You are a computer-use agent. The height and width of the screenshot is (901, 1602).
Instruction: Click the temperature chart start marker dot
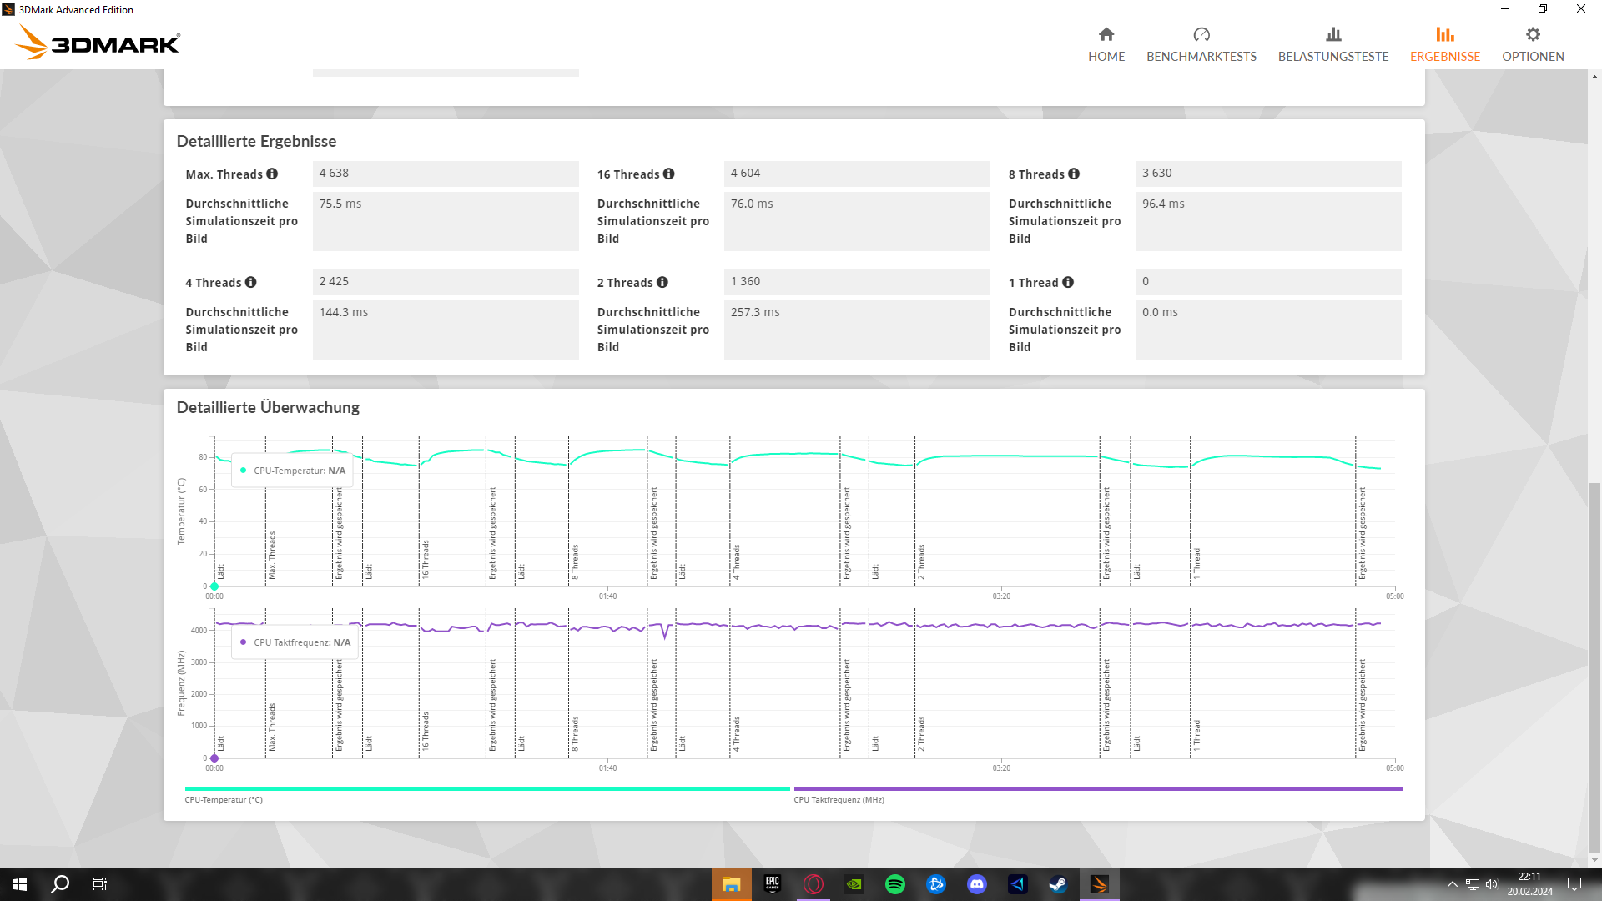tap(214, 586)
